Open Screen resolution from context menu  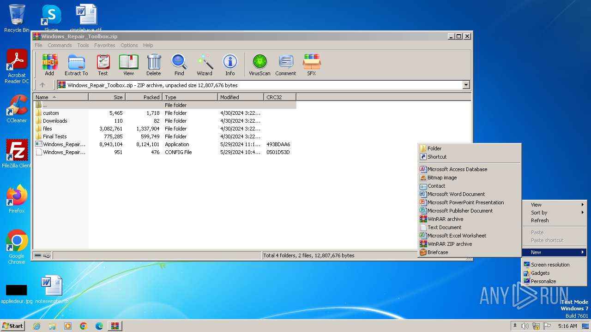click(555, 265)
